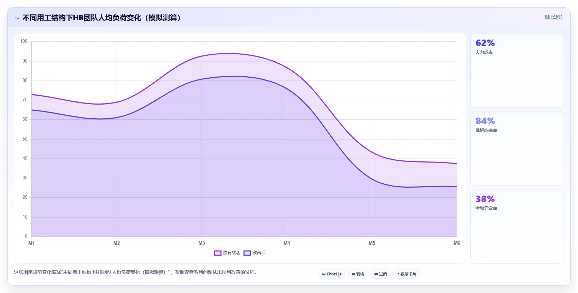Viewport: 578px width, 293px height.
Task: Click the M6 x-axis label
Action: pyautogui.click(x=457, y=243)
